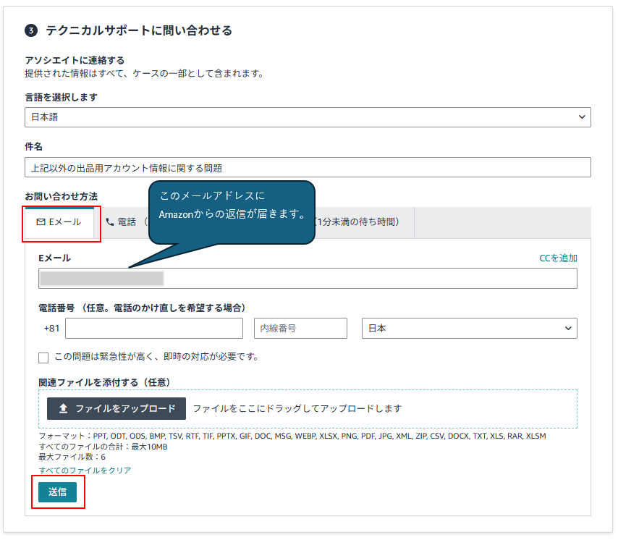
Task: Click the ファイルをアップロード button
Action: 117,408
